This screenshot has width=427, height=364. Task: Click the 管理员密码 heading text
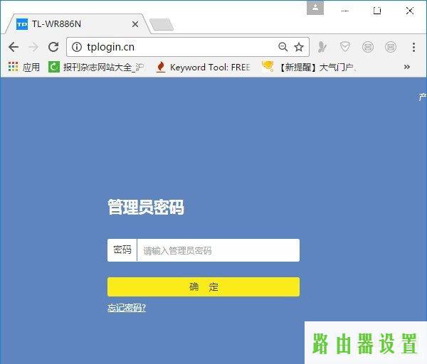click(x=146, y=207)
